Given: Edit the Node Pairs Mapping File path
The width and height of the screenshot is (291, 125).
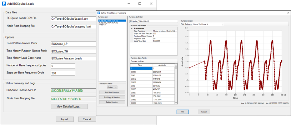Looking at the screenshot, I should pyautogui.click(x=73, y=27).
